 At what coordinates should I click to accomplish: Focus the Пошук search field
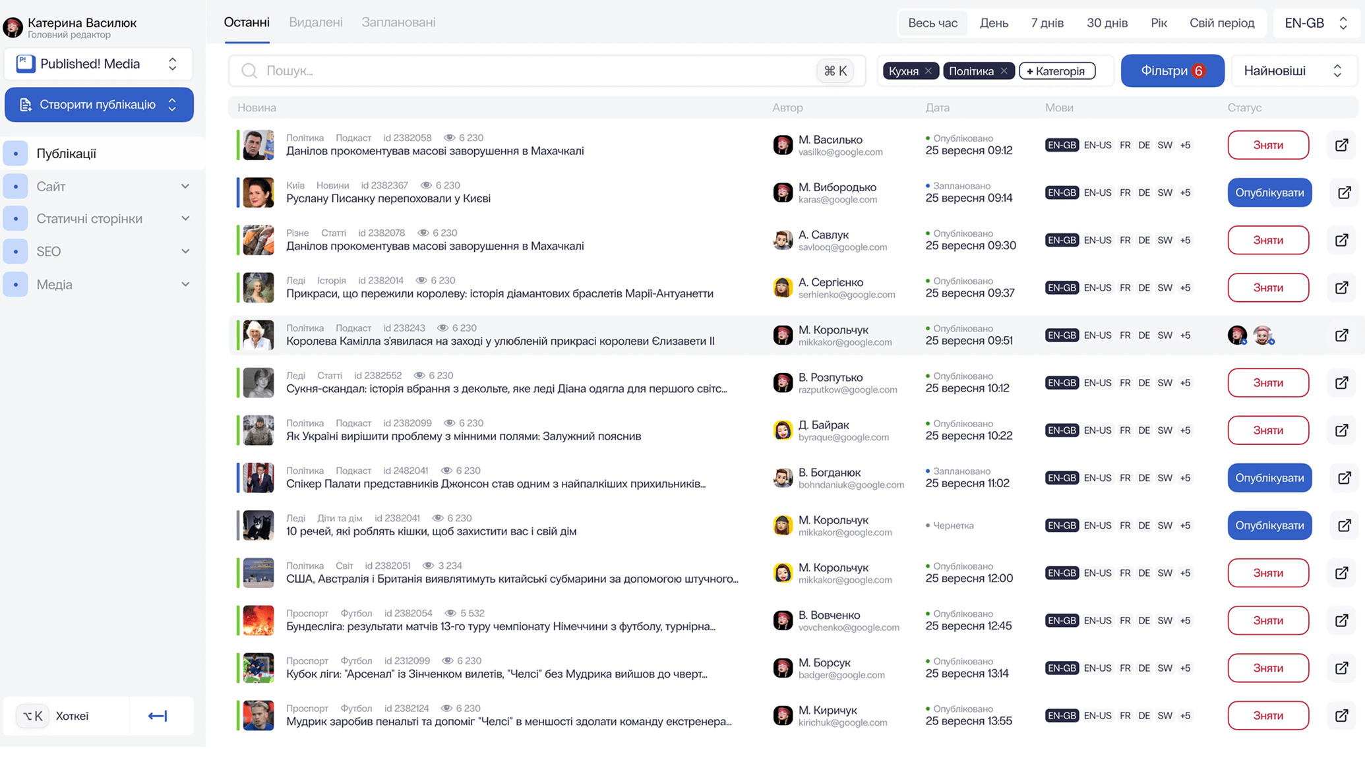[x=528, y=71]
